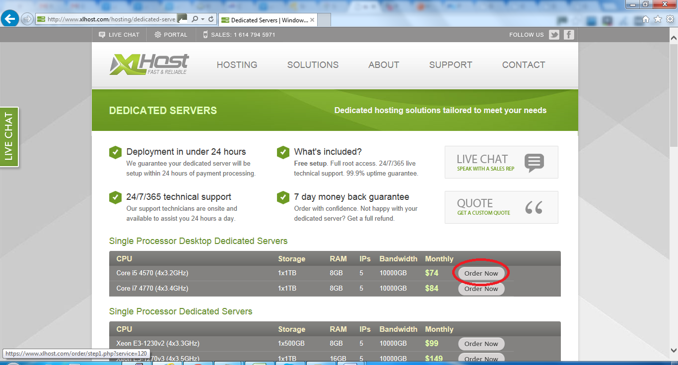Open the XLHost Facebook page icon
The width and height of the screenshot is (678, 365).
pos(569,35)
